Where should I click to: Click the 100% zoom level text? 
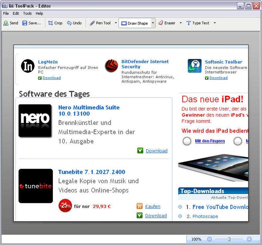(196, 239)
